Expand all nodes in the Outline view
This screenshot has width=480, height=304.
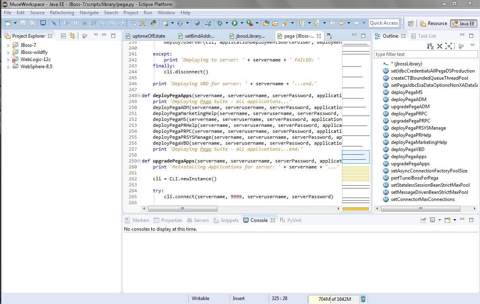pos(448,46)
